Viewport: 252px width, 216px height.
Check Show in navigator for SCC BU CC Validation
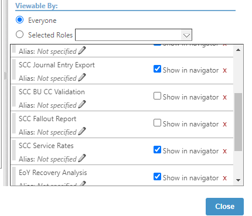[157, 96]
